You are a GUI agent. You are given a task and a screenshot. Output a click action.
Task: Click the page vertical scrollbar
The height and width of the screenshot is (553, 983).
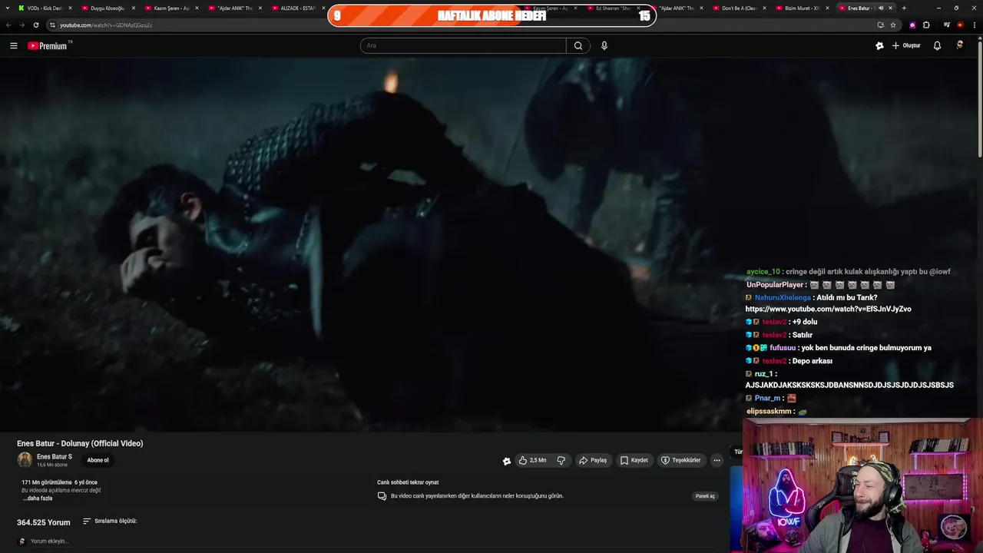coord(980,100)
